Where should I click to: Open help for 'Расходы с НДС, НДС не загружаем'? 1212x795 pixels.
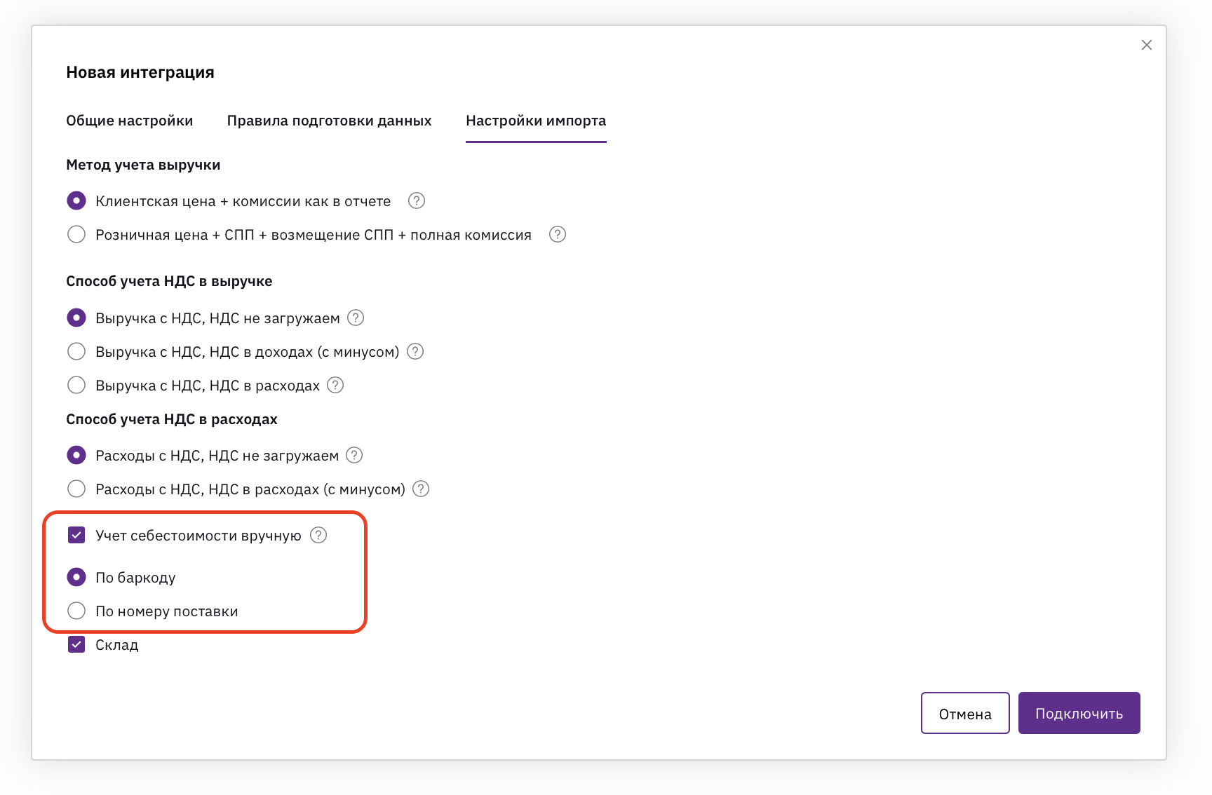click(x=355, y=456)
